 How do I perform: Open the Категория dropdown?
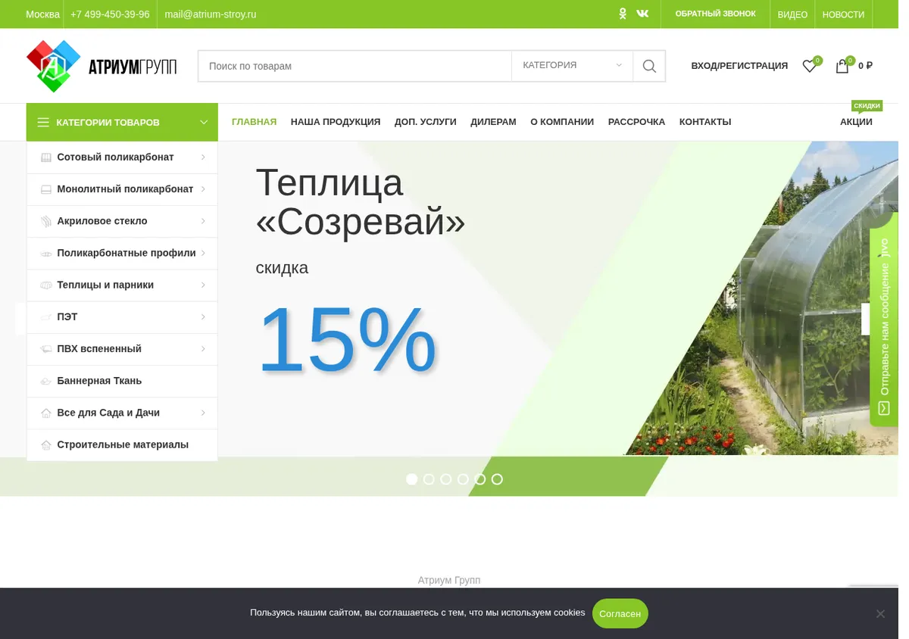point(572,66)
